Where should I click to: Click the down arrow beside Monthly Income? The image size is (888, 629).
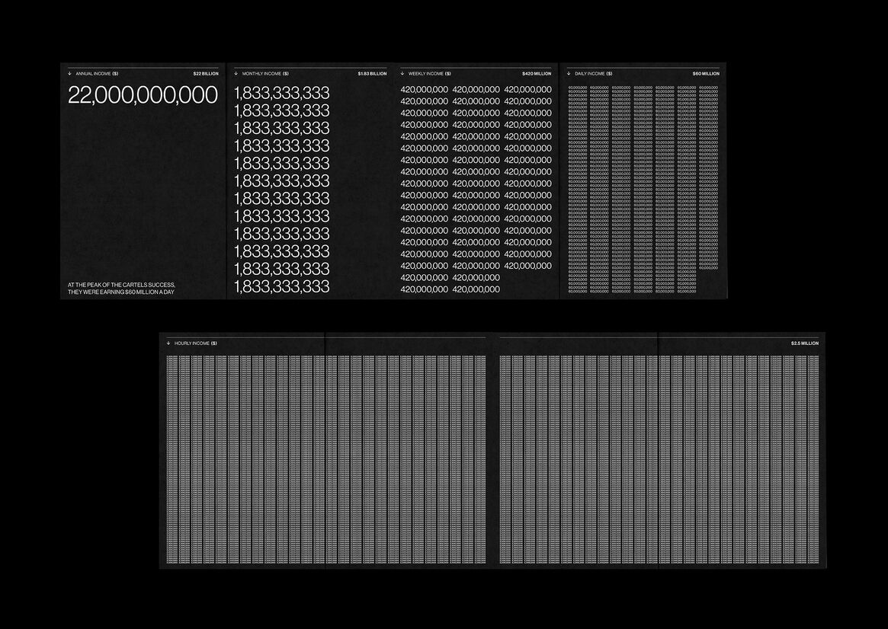click(236, 74)
